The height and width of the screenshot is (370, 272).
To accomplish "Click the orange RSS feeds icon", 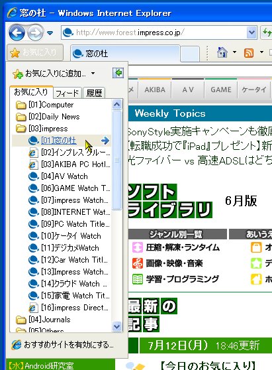I will [x=249, y=52].
